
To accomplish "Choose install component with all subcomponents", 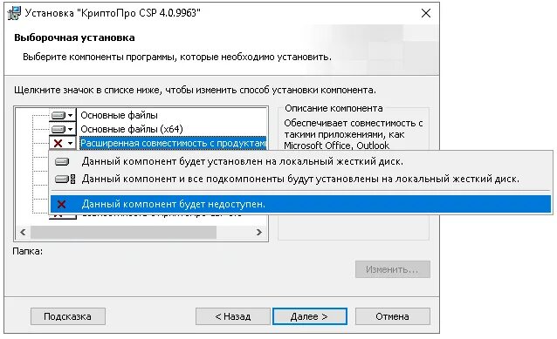I will click(300, 179).
